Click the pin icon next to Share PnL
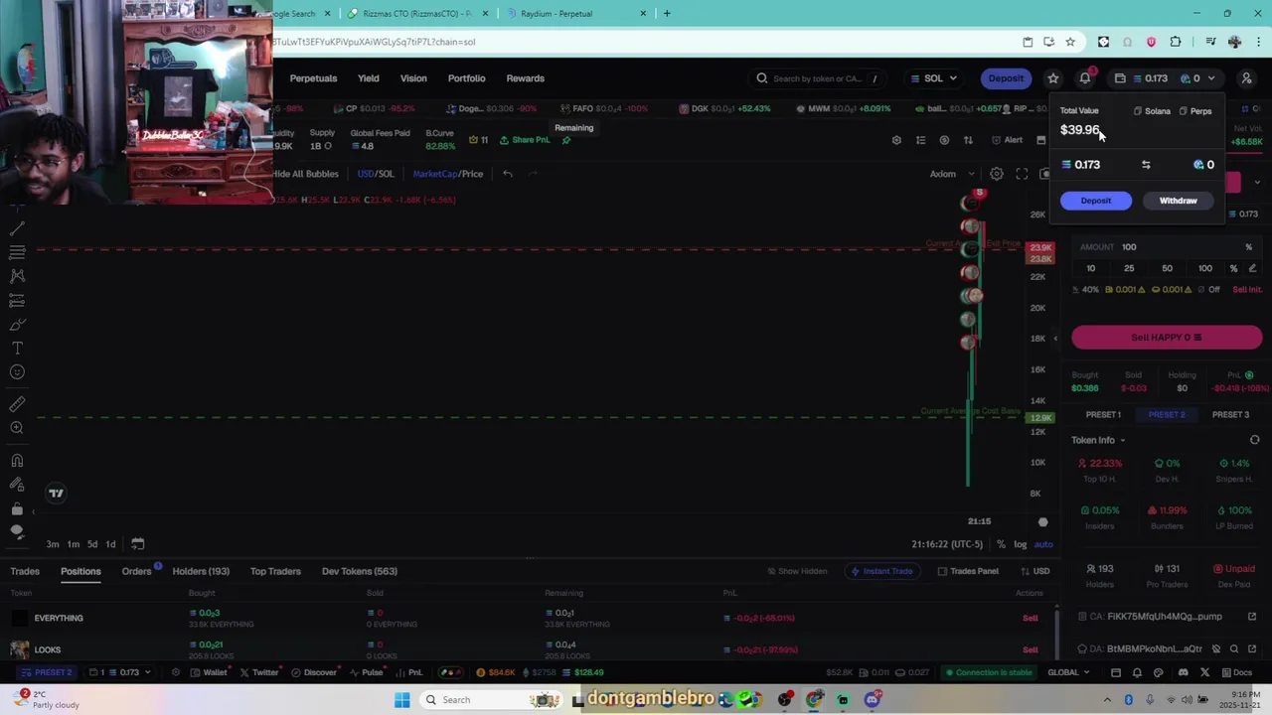The height and width of the screenshot is (715, 1272). click(x=566, y=140)
